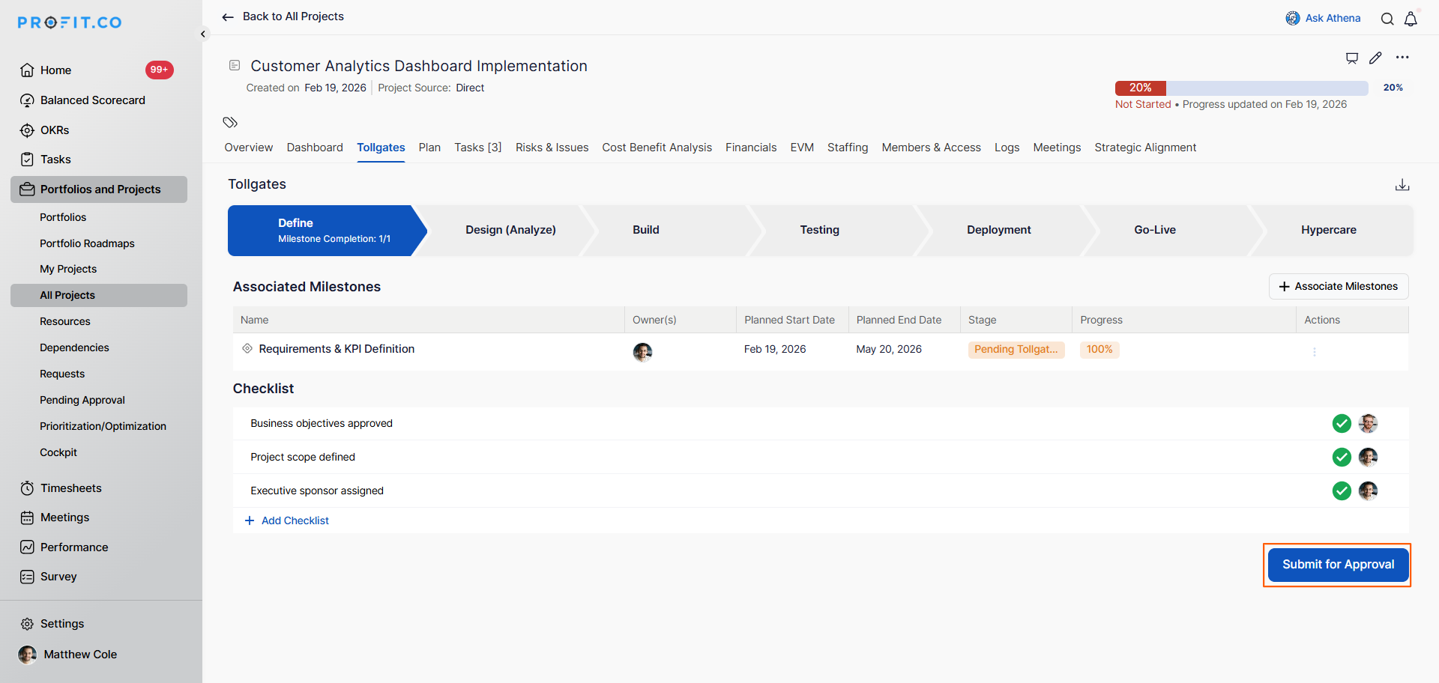Click the notification bell icon
The height and width of the screenshot is (683, 1439).
tap(1411, 19)
